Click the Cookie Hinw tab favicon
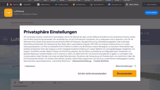Screen dimensions: 160x90 pos(56,4)
